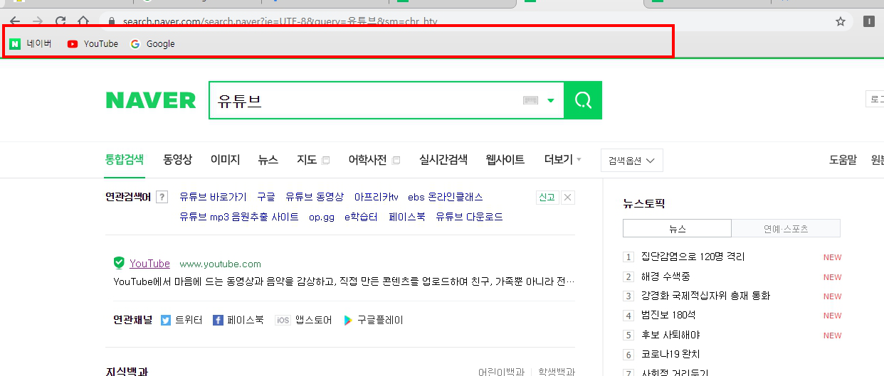Go back with the browser back arrow

(15, 21)
